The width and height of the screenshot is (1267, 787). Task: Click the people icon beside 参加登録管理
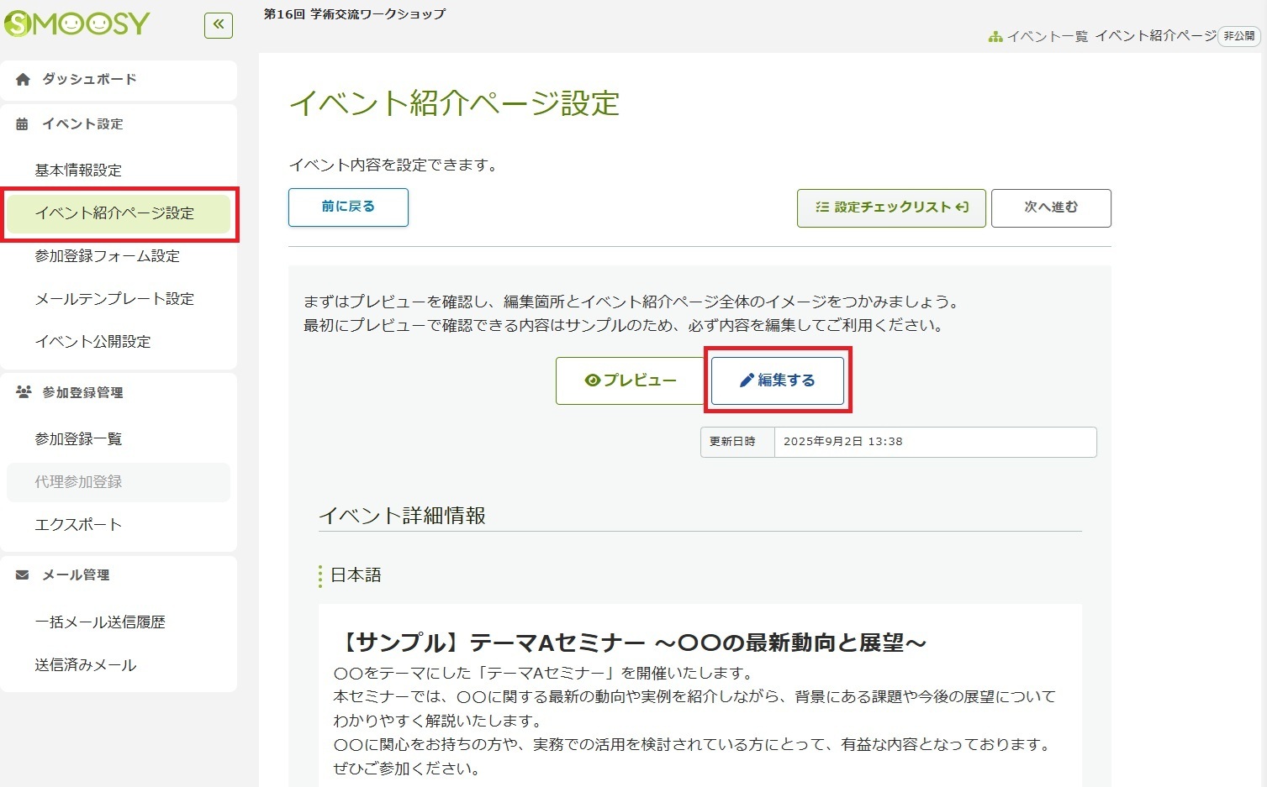[x=24, y=392]
